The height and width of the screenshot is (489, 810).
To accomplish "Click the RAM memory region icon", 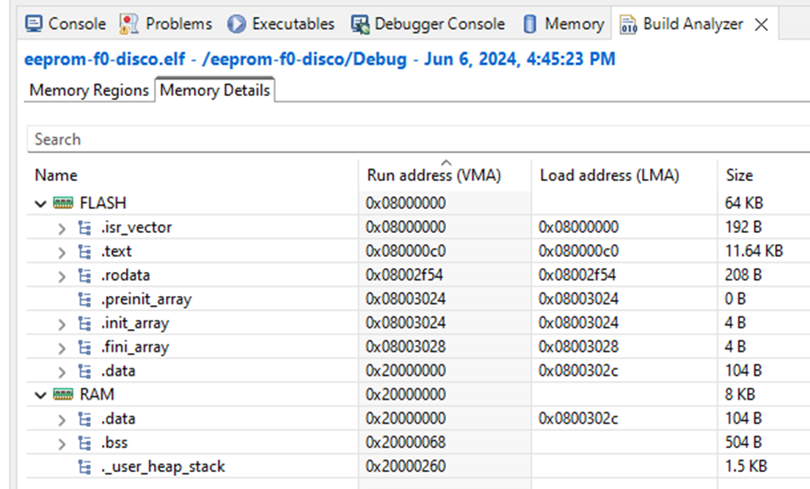I will click(x=63, y=395).
